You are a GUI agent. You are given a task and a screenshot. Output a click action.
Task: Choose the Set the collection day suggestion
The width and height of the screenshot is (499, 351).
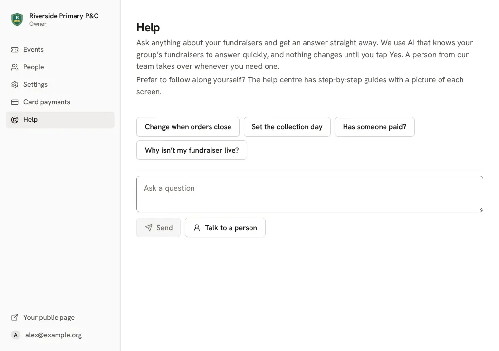point(287,127)
